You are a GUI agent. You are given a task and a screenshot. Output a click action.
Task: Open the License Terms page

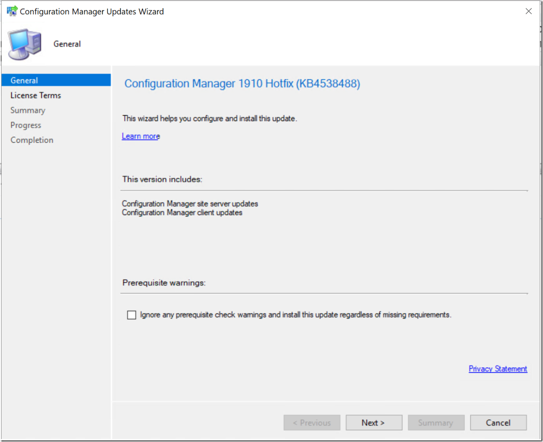pyautogui.click(x=35, y=95)
